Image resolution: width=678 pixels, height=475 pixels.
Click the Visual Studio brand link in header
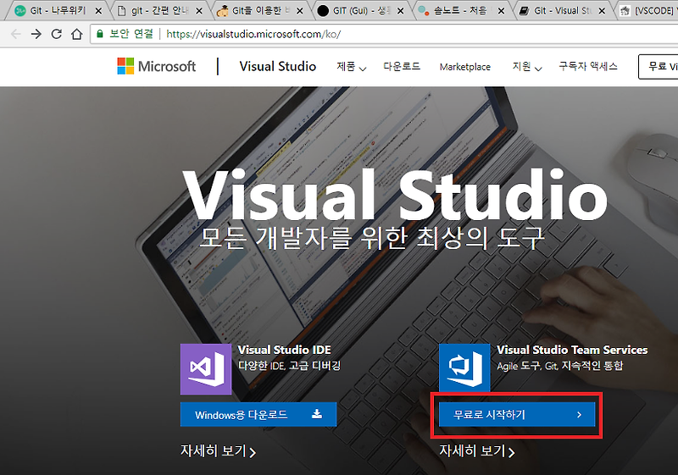click(278, 66)
